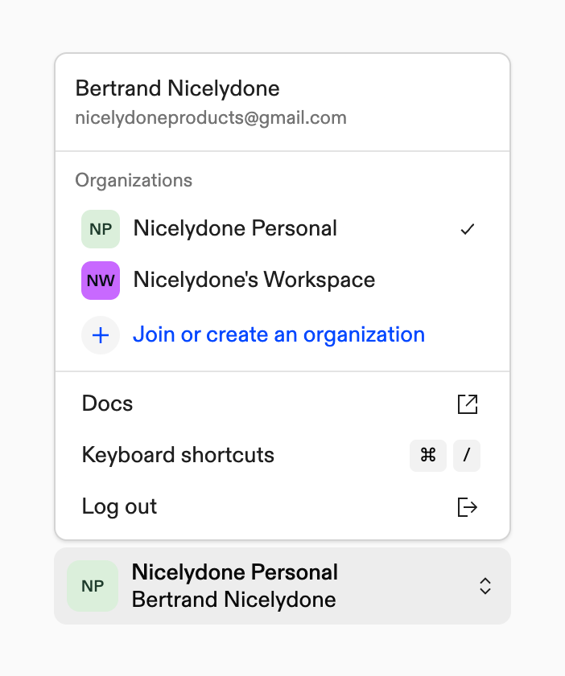Viewport: 565px width, 676px height.
Task: Click the slash key shortcut badge
Action: coord(467,455)
